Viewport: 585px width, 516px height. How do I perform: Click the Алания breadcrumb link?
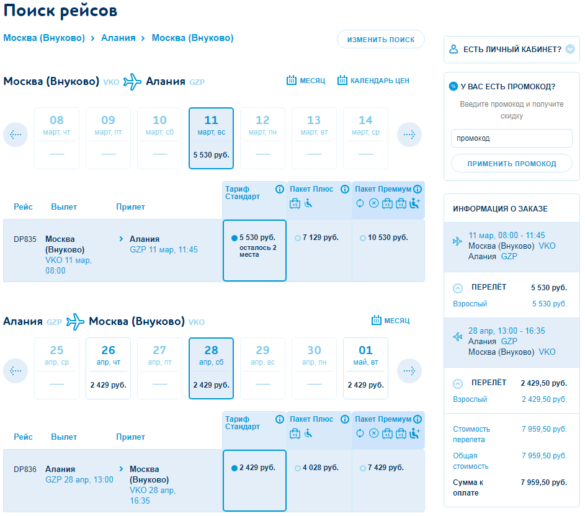pos(118,38)
